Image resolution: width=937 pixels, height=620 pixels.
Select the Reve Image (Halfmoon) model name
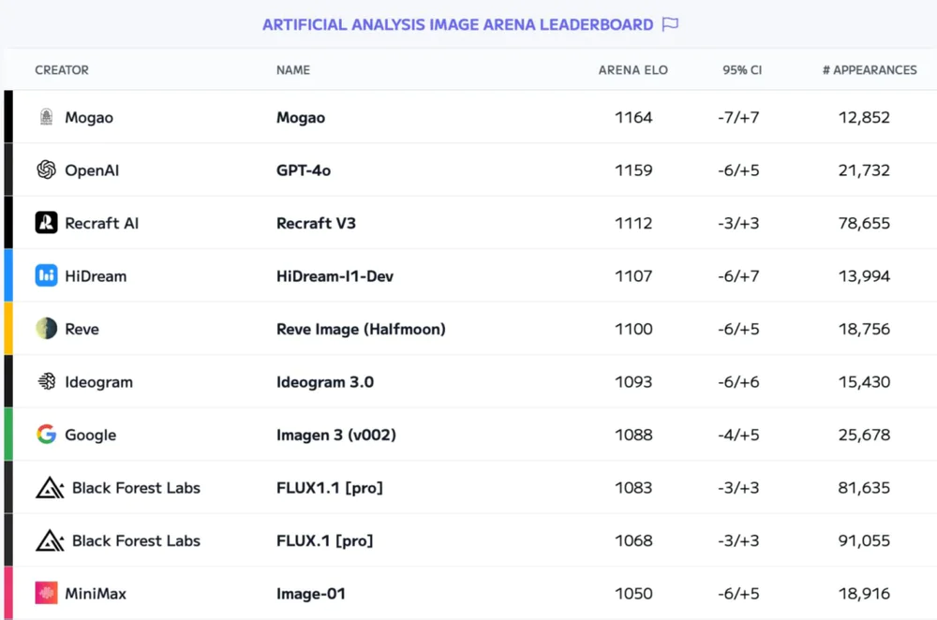pyautogui.click(x=361, y=329)
